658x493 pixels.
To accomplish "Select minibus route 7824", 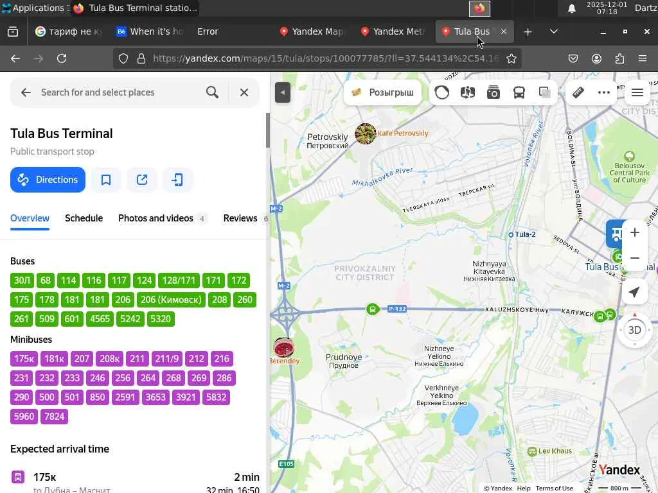I will (x=54, y=417).
